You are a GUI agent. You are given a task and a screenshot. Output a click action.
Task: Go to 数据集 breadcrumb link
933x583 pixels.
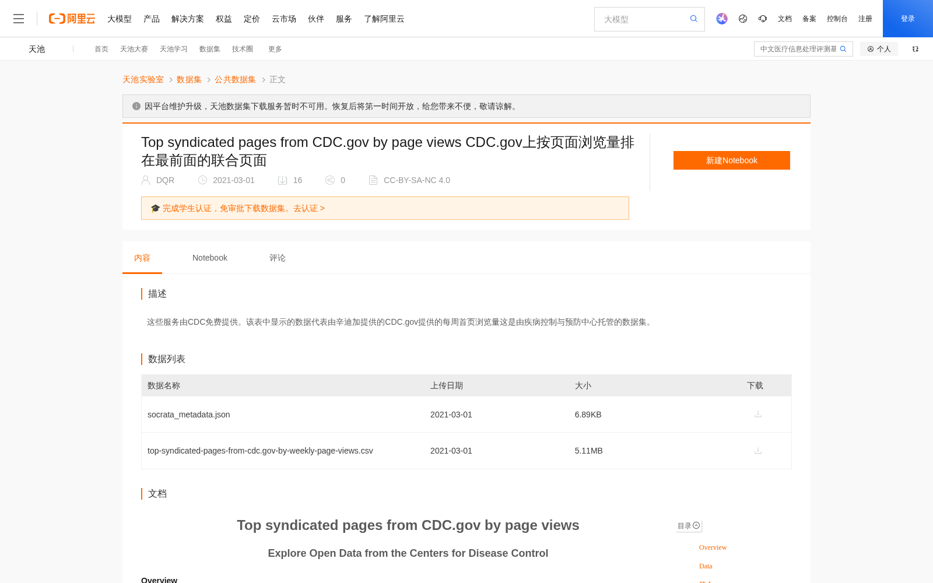(x=189, y=79)
